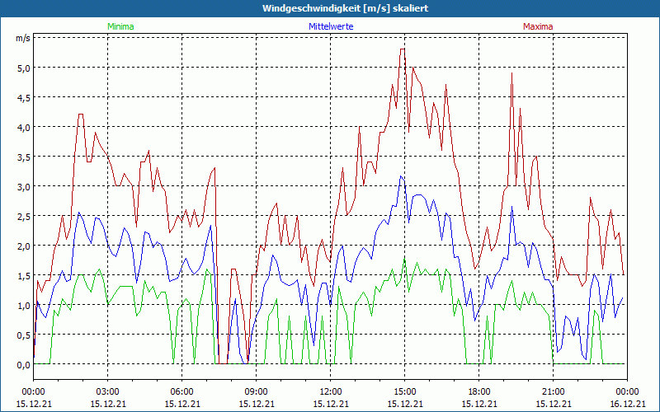Click the '15.12.21' date below 21:00
This screenshot has height=412, width=660.
pos(553,404)
